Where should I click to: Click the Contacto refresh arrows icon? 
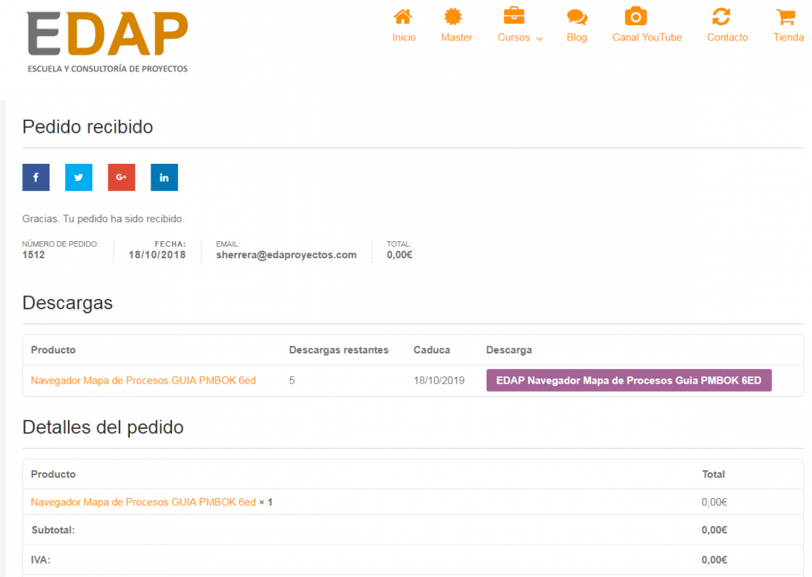(721, 16)
